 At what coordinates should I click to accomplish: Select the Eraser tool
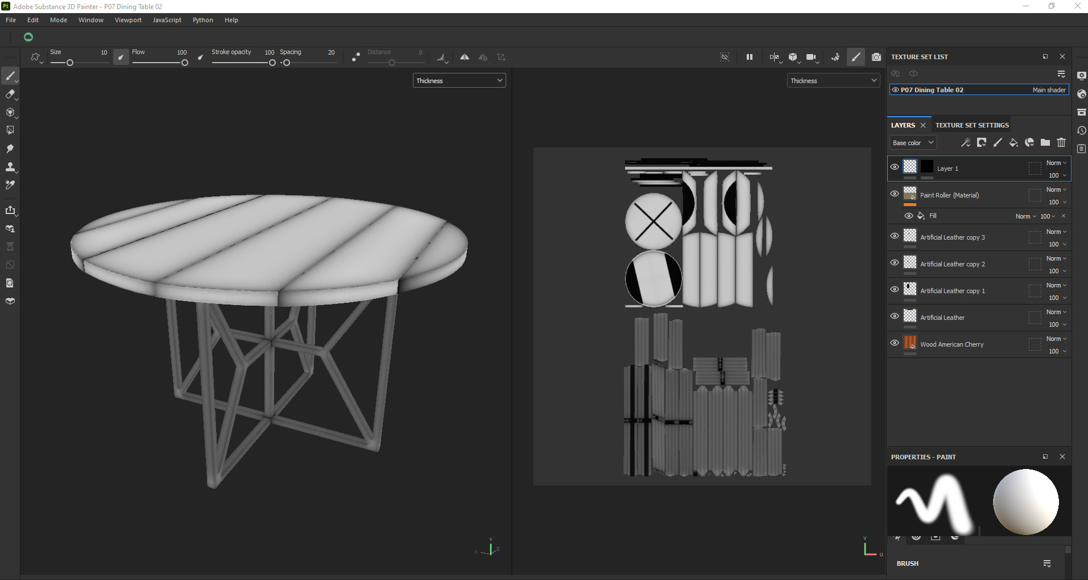[x=10, y=94]
